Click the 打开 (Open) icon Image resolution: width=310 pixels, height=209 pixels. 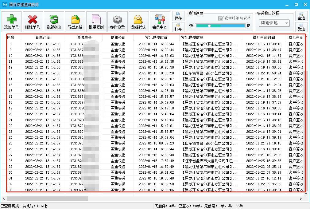(178, 26)
